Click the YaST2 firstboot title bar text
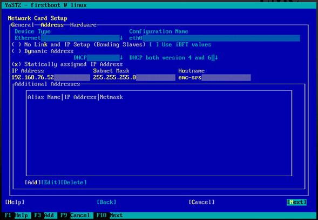The width and height of the screenshot is (318, 220). point(46,5)
